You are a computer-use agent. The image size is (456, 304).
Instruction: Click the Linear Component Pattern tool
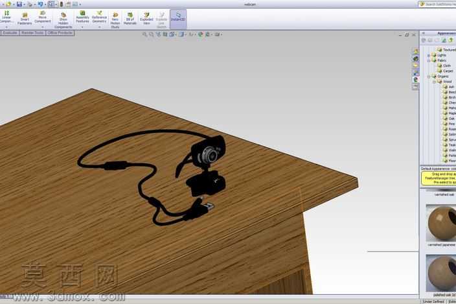[x=6, y=17]
